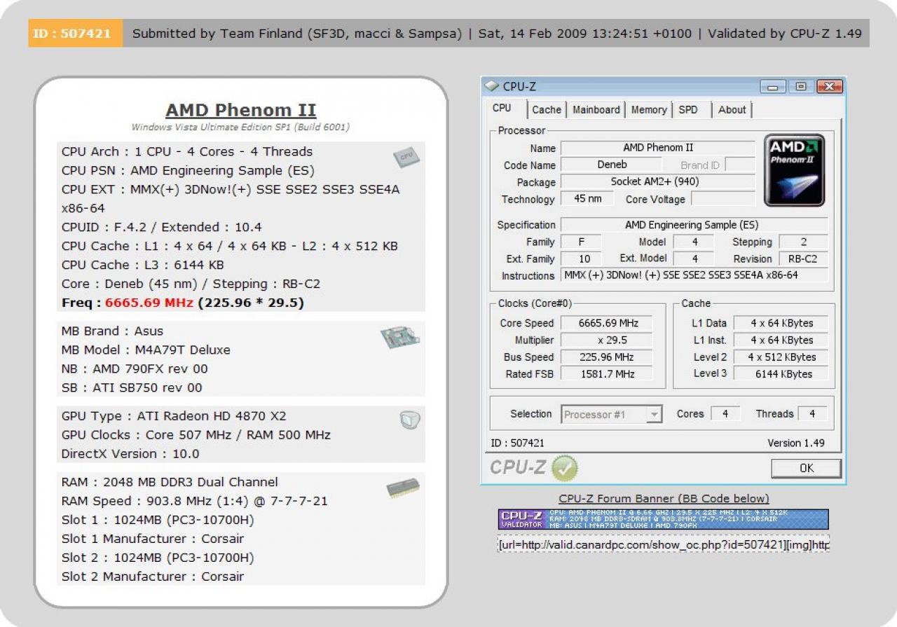Click the DirectX Version : 10.0 line
The height and width of the screenshot is (627, 897).
coord(130,453)
